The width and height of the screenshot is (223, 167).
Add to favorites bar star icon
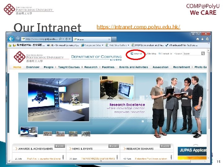[x=10, y=45]
